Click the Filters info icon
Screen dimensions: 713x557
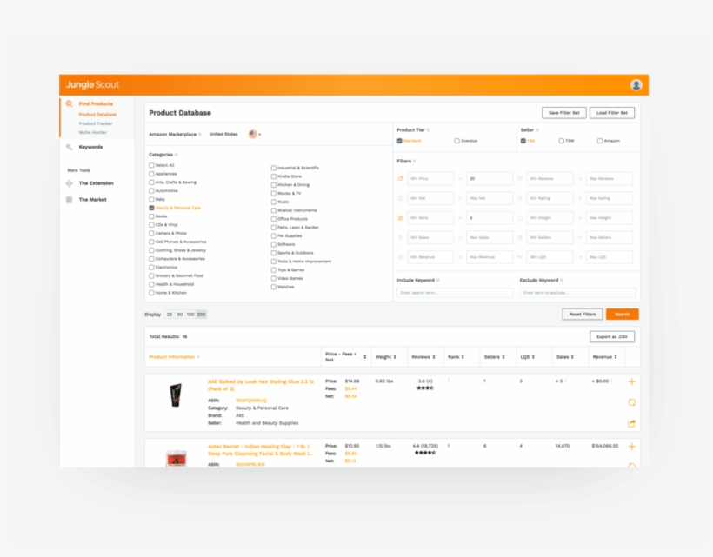415,162
